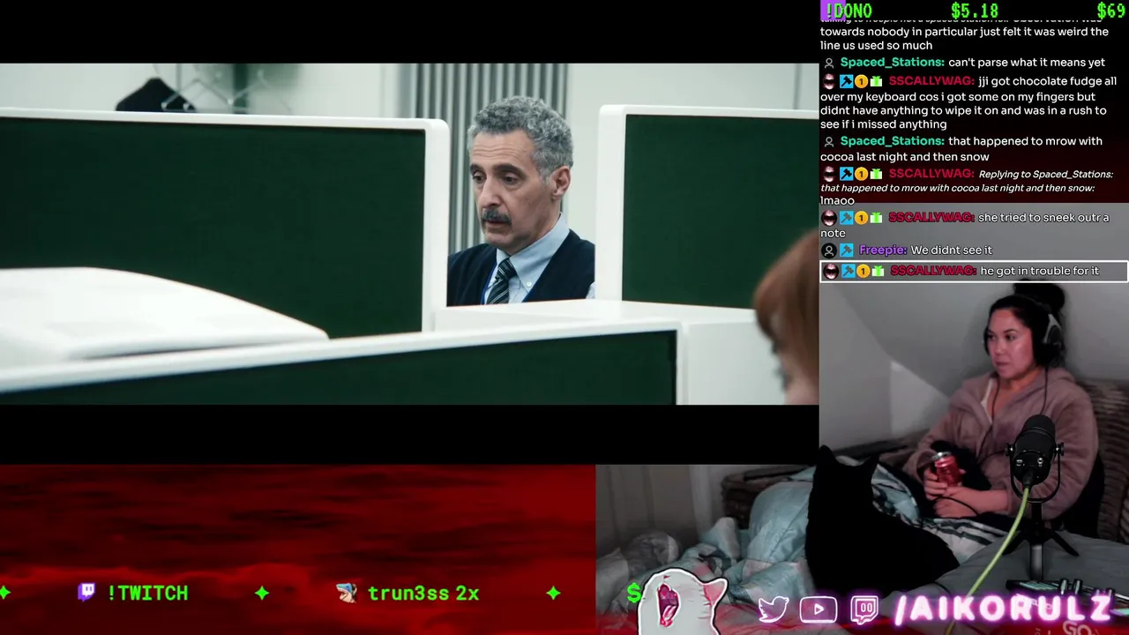Click user icon beside Freepie's name
1129x635 pixels.
click(829, 250)
